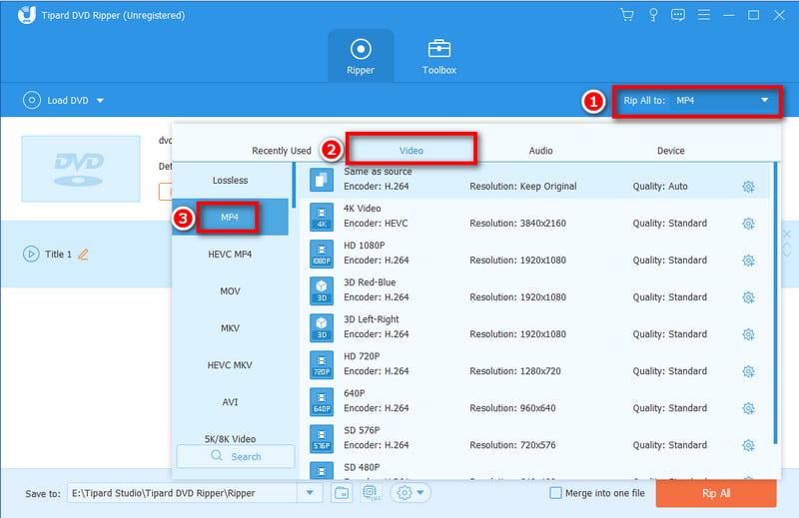
Task: Click the pencil icon beside Title 1
Action: point(84,255)
